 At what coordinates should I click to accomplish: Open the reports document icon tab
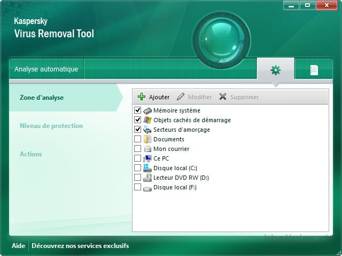[314, 70]
